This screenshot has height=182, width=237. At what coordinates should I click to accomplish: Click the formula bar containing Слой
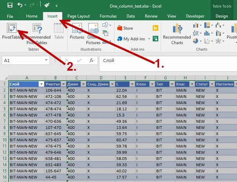(168, 64)
